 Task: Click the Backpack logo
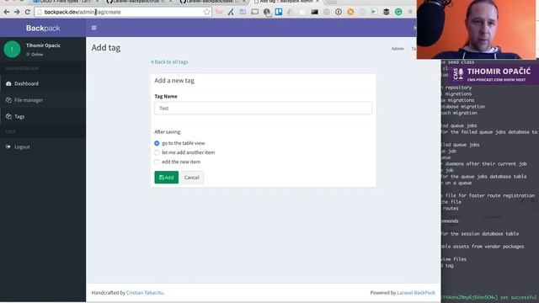(x=43, y=28)
